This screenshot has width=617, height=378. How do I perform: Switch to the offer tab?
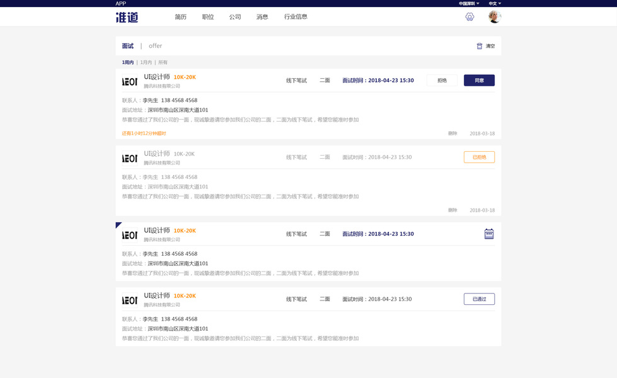(156, 46)
